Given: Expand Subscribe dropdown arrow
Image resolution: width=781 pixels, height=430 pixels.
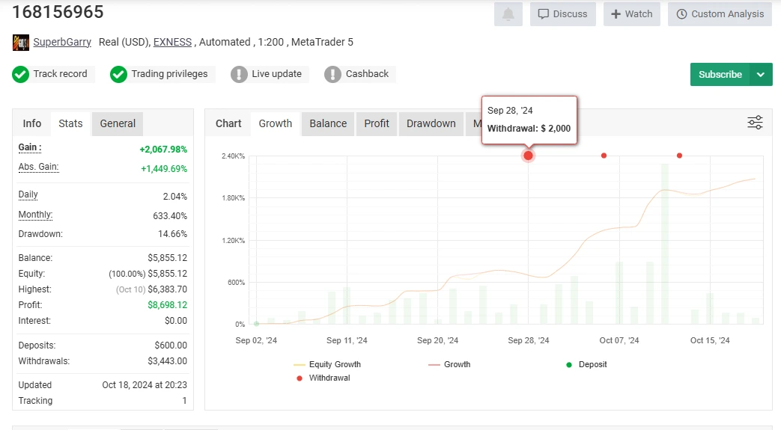Looking at the screenshot, I should tap(761, 74).
